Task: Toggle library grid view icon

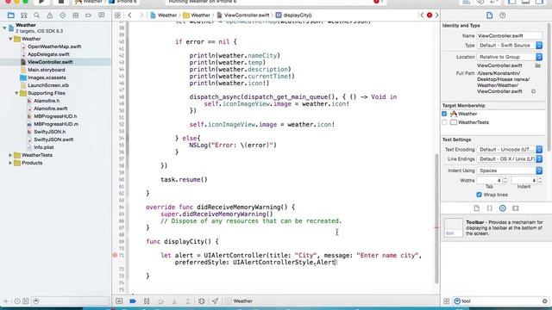Action: 447,301
